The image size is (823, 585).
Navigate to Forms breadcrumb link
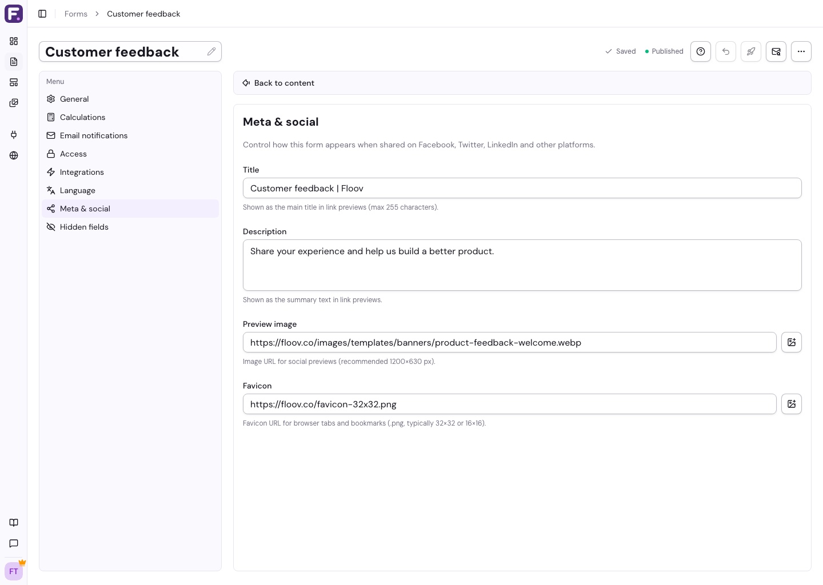tap(76, 14)
